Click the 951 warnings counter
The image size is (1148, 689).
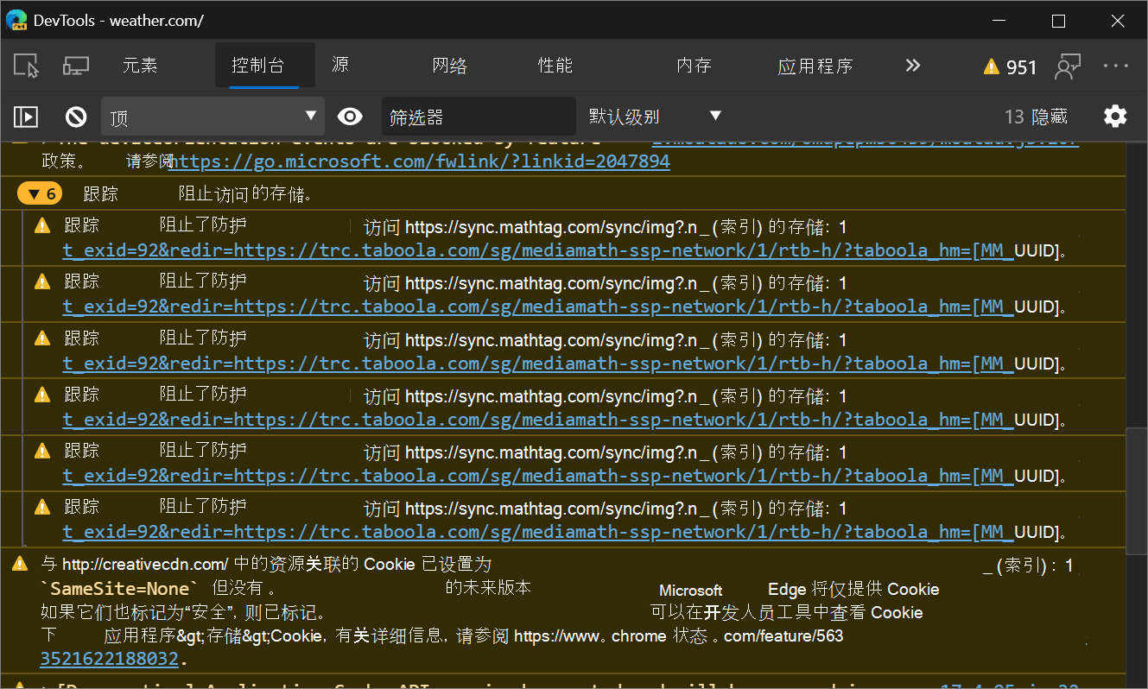(1011, 66)
